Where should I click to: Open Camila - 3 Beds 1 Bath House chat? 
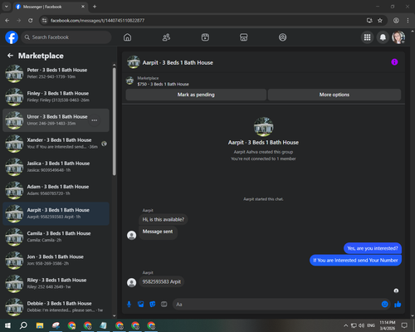point(56,237)
